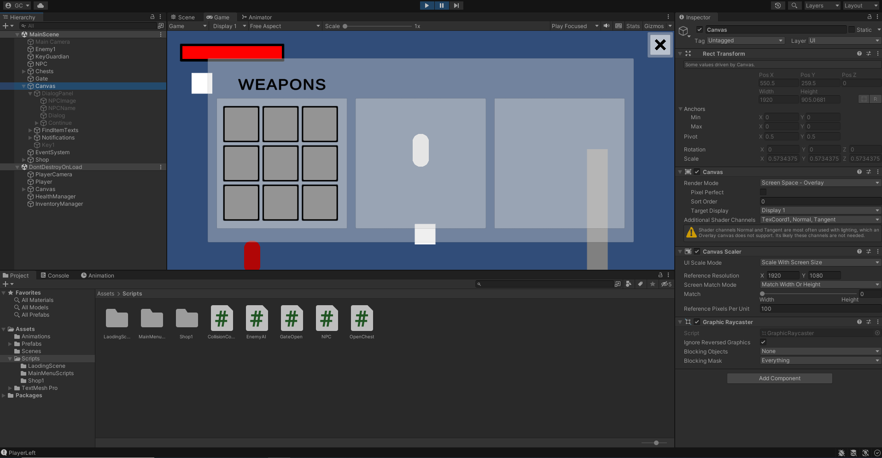Click the Sort Order input field
This screenshot has width=882, height=458.
820,201
